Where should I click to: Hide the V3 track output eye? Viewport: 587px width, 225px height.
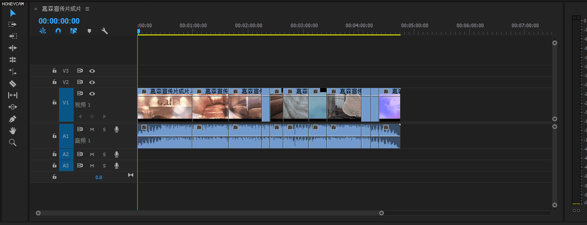[92, 71]
